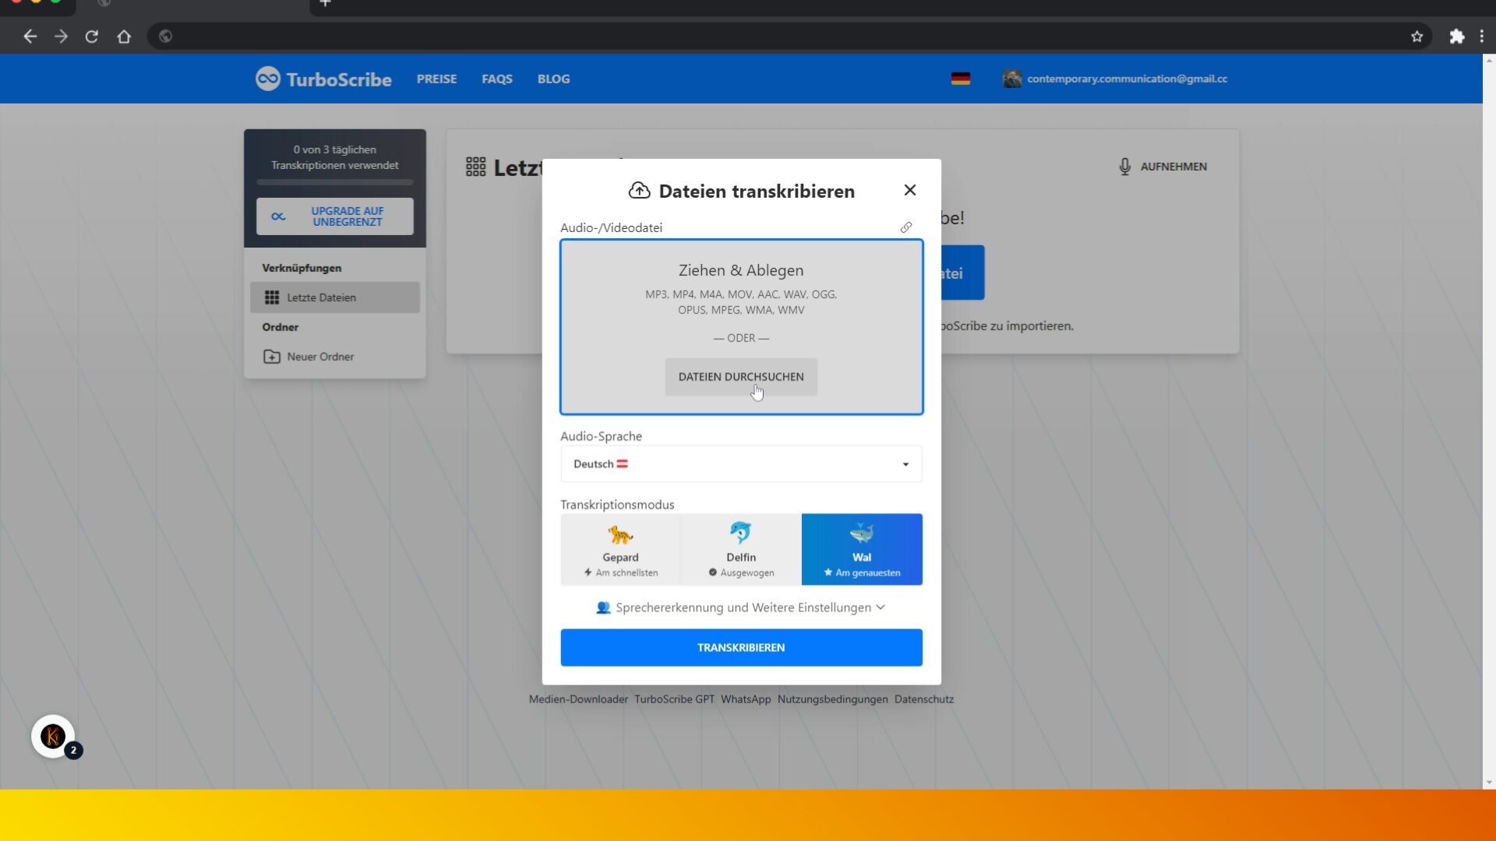Open WhatsApp footer link
Image resolution: width=1496 pixels, height=841 pixels.
(x=746, y=699)
